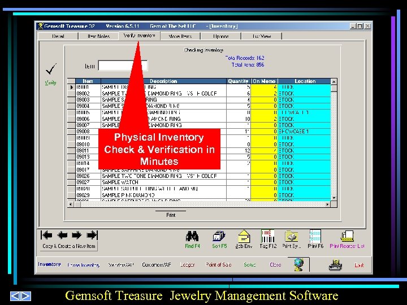Select item row 09004
Viewport: 407px width, 305px height.
[199, 106]
